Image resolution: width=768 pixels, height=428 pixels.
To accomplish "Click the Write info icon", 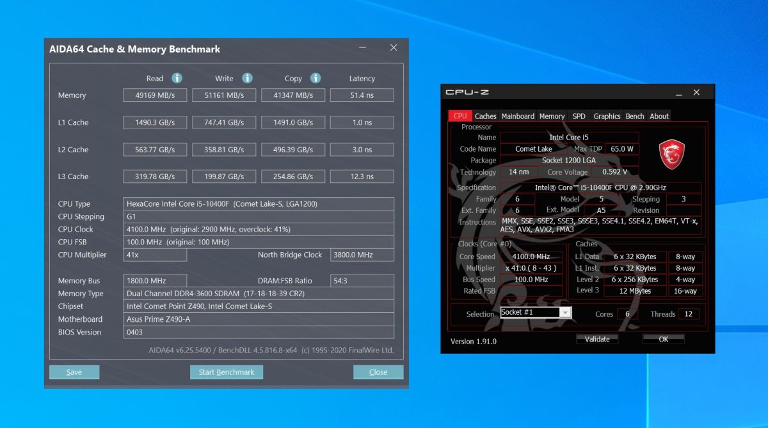I will [247, 78].
